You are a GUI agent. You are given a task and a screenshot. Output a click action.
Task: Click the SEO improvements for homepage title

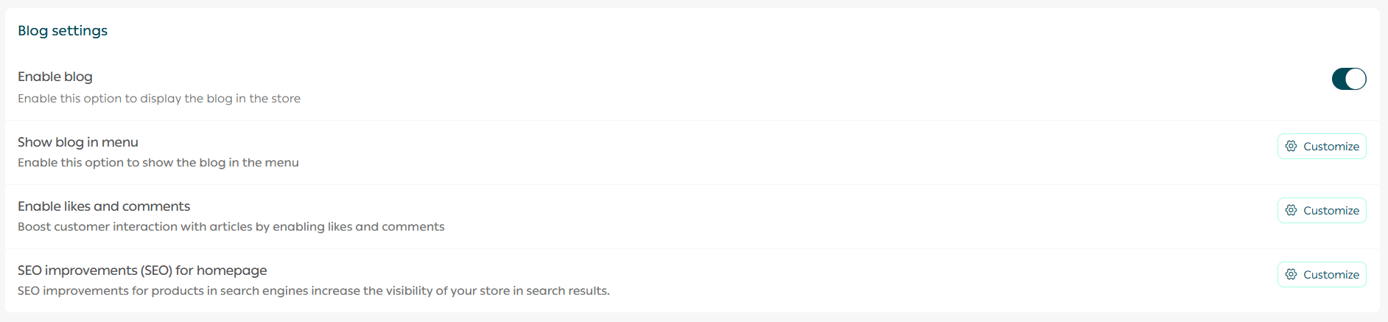point(142,270)
